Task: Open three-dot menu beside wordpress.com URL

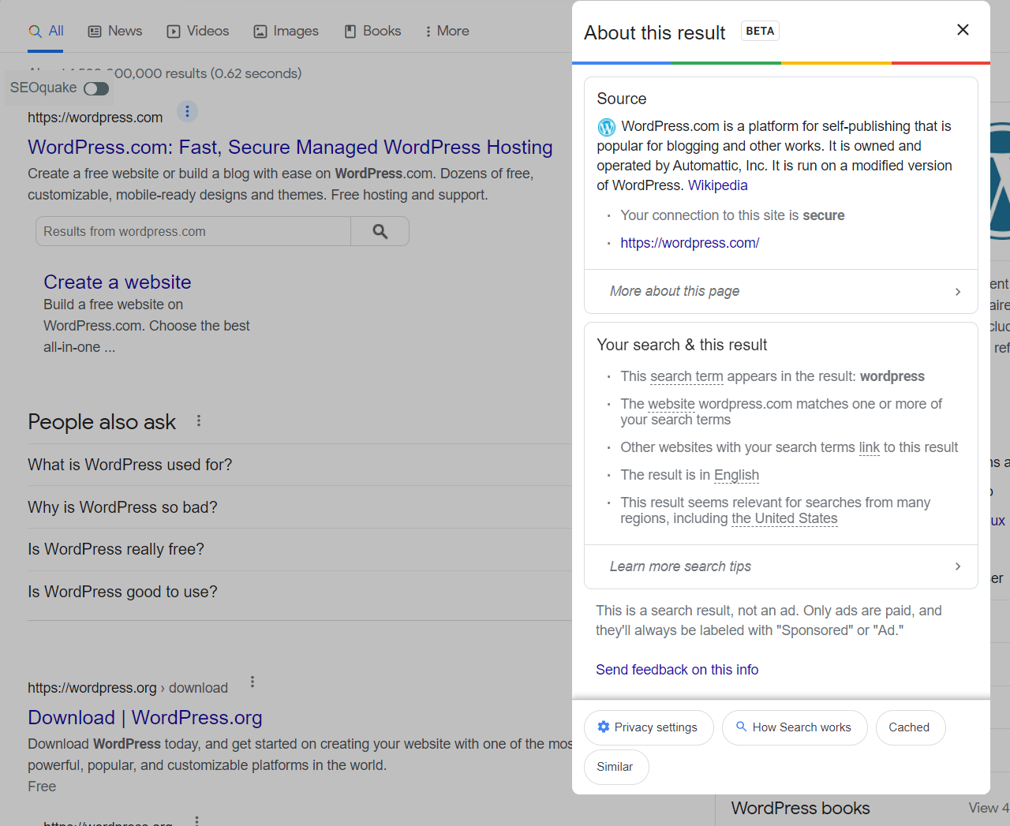Action: click(187, 111)
